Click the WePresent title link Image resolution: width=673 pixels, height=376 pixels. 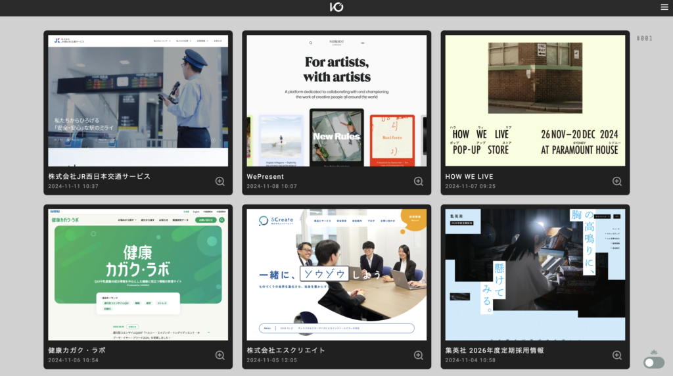[266, 176]
